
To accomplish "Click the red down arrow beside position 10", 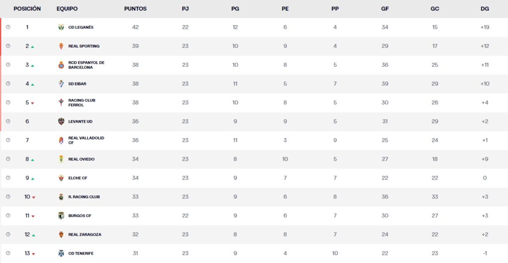I will coord(33,197).
